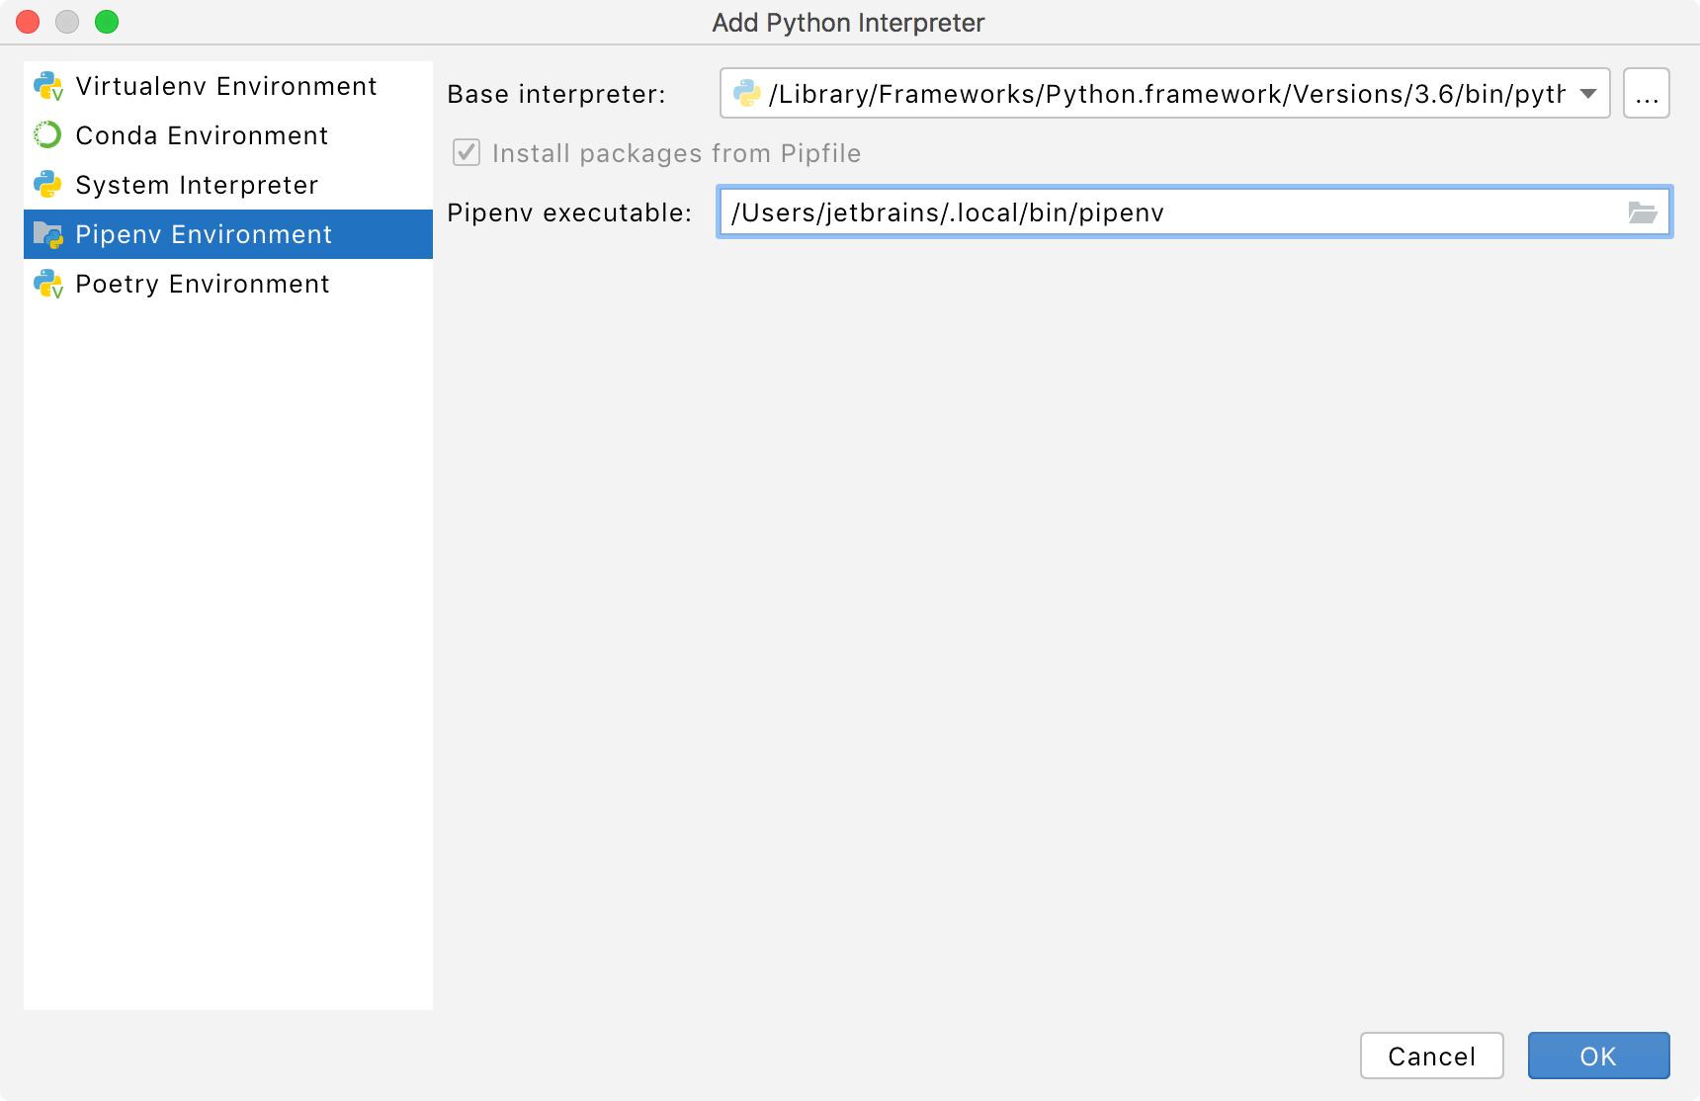1700x1101 pixels.
Task: Switch to Poetry Environment
Action: point(228,284)
